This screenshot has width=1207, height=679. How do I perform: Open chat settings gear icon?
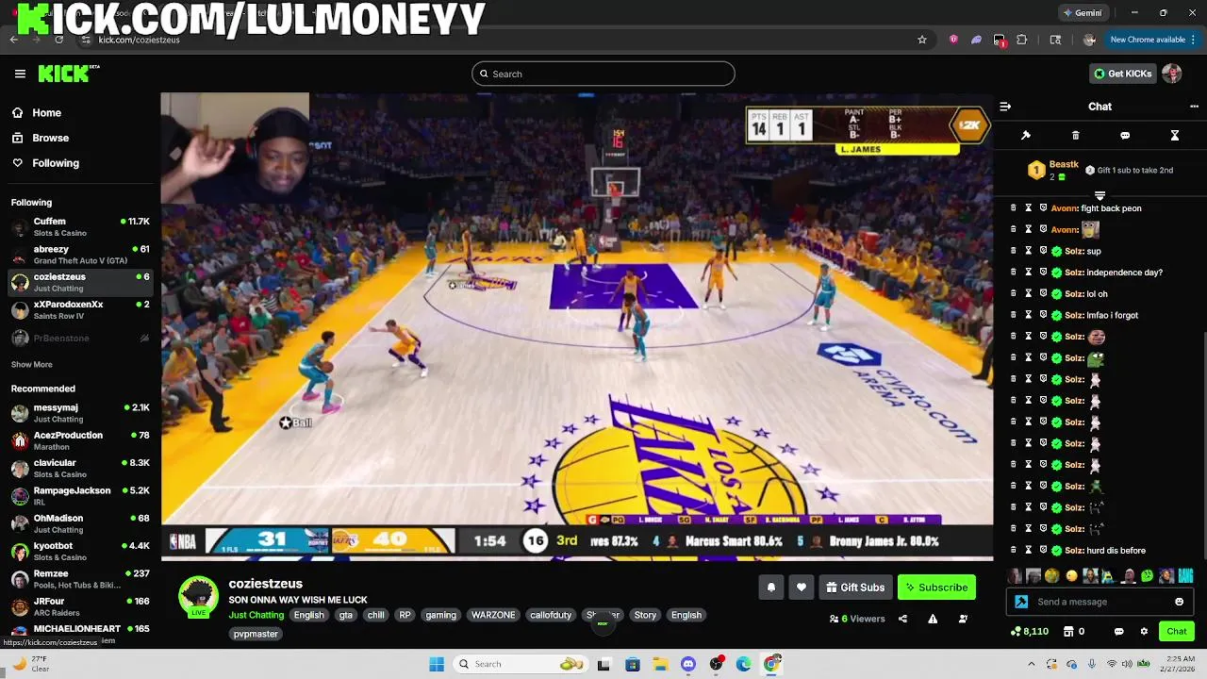coord(1144,631)
